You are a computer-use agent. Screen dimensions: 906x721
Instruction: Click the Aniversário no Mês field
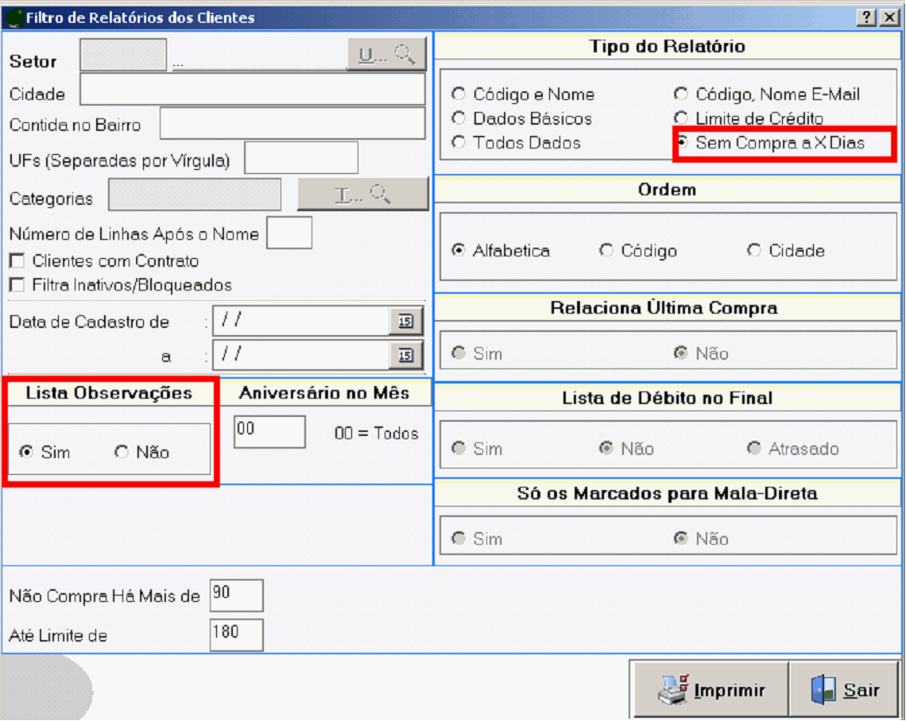coord(269,432)
